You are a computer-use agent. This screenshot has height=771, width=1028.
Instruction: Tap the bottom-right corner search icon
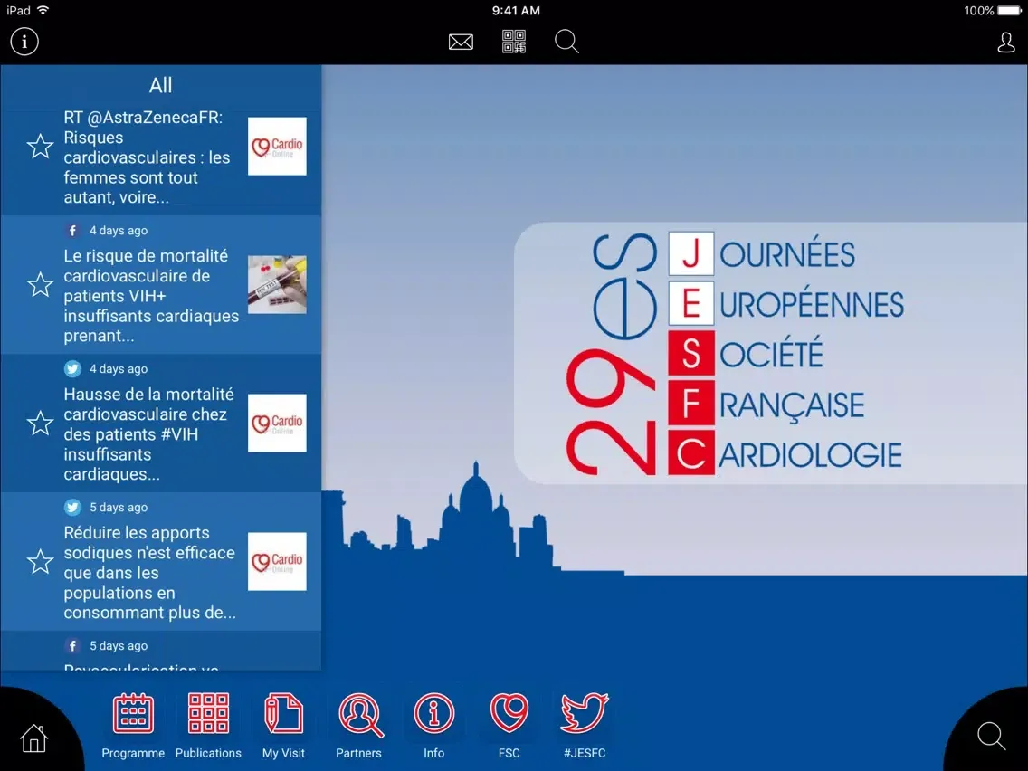991,737
